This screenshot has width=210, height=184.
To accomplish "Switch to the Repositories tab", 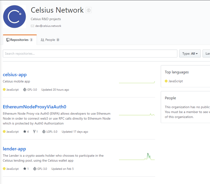I will 20,40.
